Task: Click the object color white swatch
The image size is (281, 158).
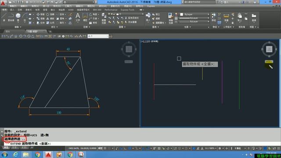Action: 181,14
